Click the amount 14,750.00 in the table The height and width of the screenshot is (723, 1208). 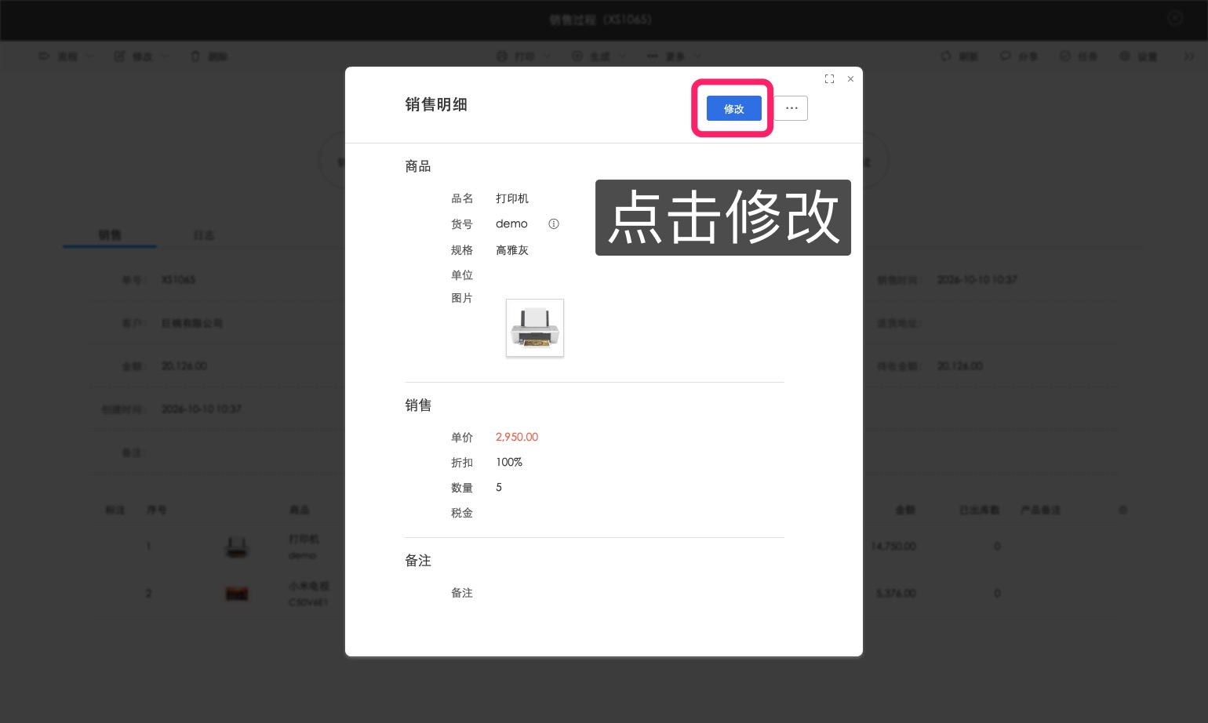tap(893, 546)
